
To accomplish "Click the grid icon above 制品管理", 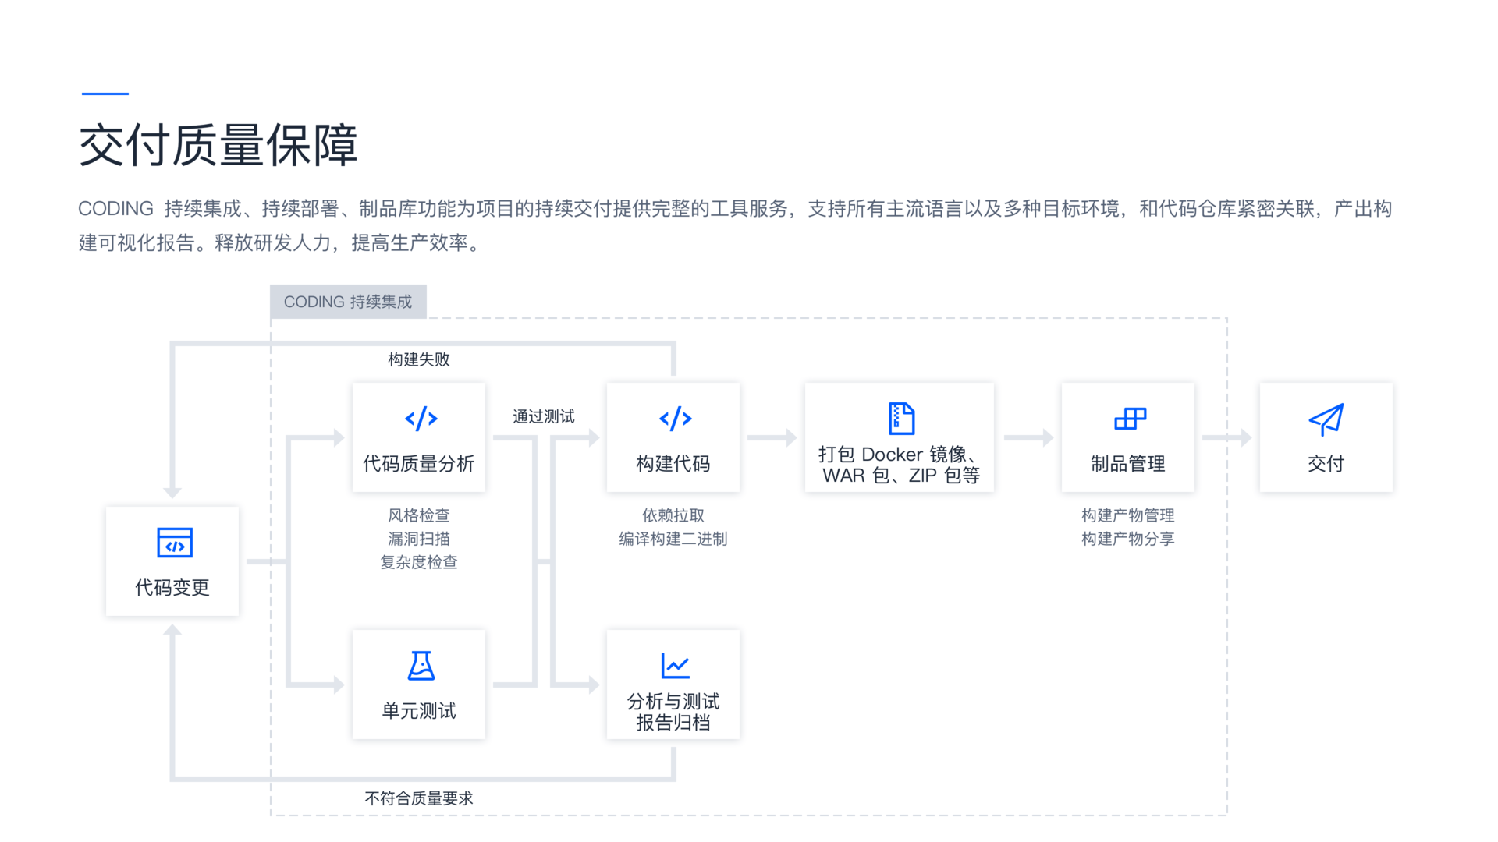I will tap(1127, 418).
